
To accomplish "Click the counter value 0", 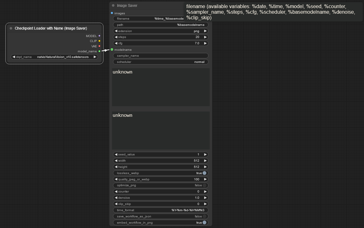I will pos(198,192).
